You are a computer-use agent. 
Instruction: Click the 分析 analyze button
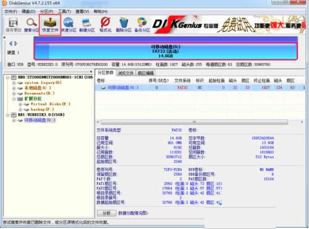tap(107, 214)
